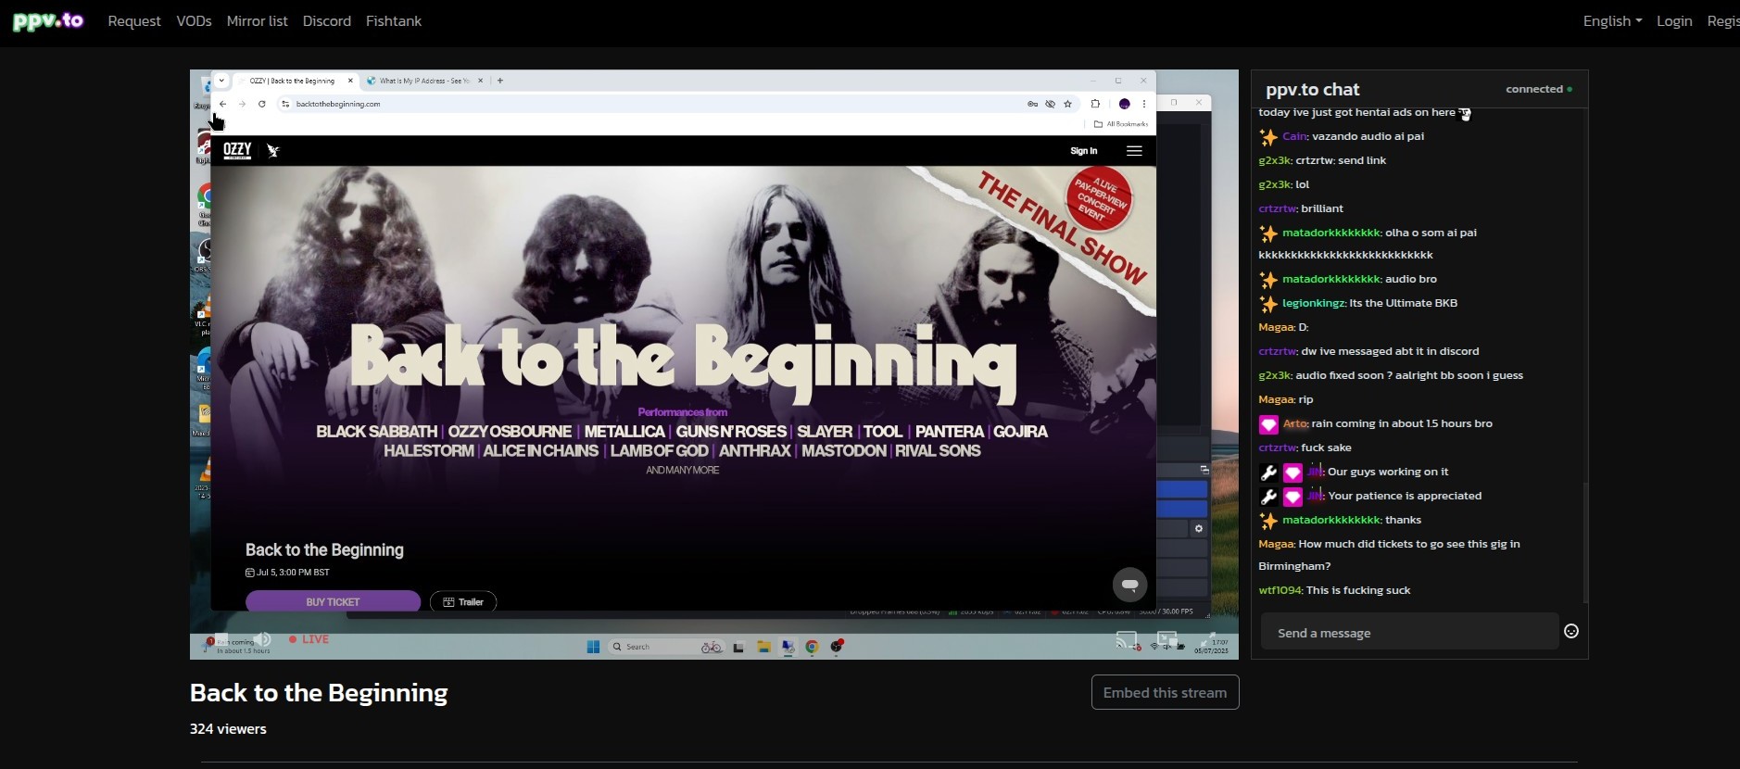This screenshot has height=769, width=1740.
Task: Click the wrench badge beside 'Your patience is appreciated'
Action: click(1268, 497)
